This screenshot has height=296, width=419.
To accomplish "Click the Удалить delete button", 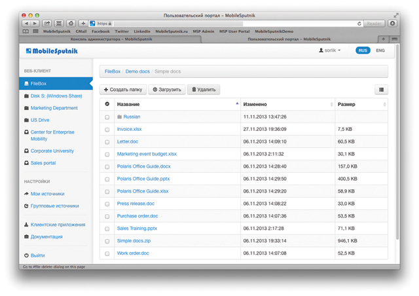I will [204, 90].
